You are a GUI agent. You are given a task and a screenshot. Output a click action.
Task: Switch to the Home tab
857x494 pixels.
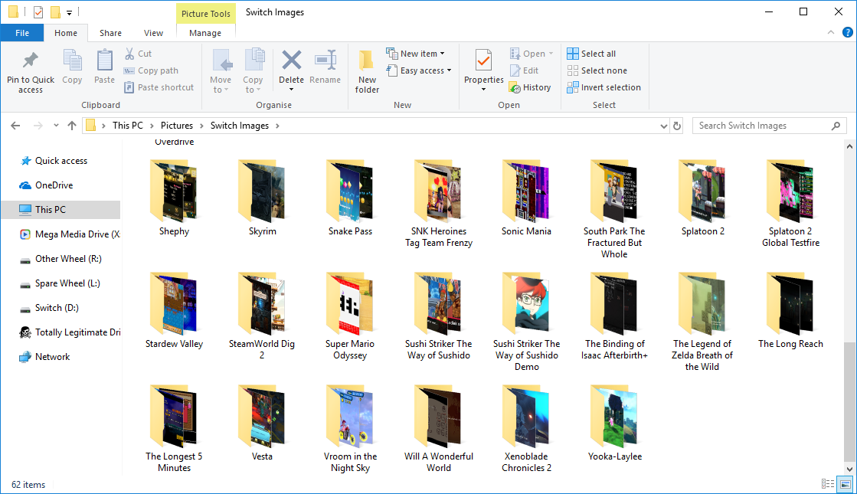pyautogui.click(x=66, y=33)
